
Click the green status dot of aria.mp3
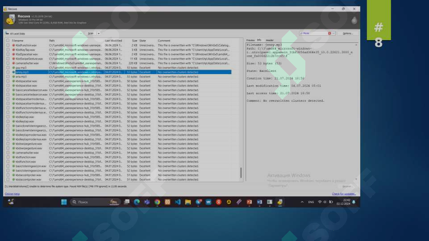click(x=13, y=77)
